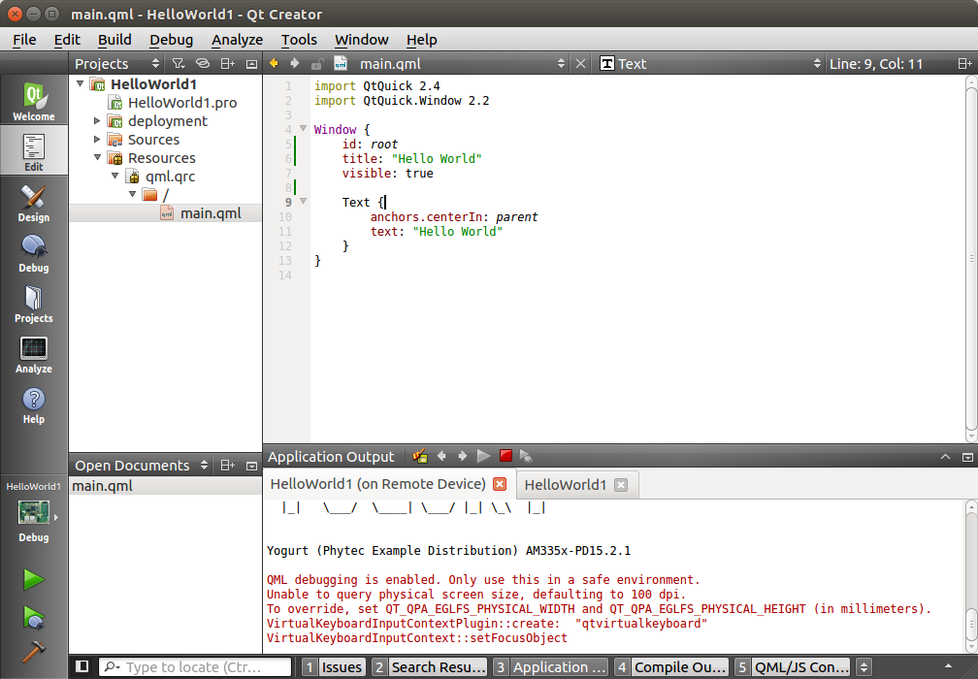This screenshot has height=679, width=978.
Task: Split the Open Documents panel
Action: 228,466
